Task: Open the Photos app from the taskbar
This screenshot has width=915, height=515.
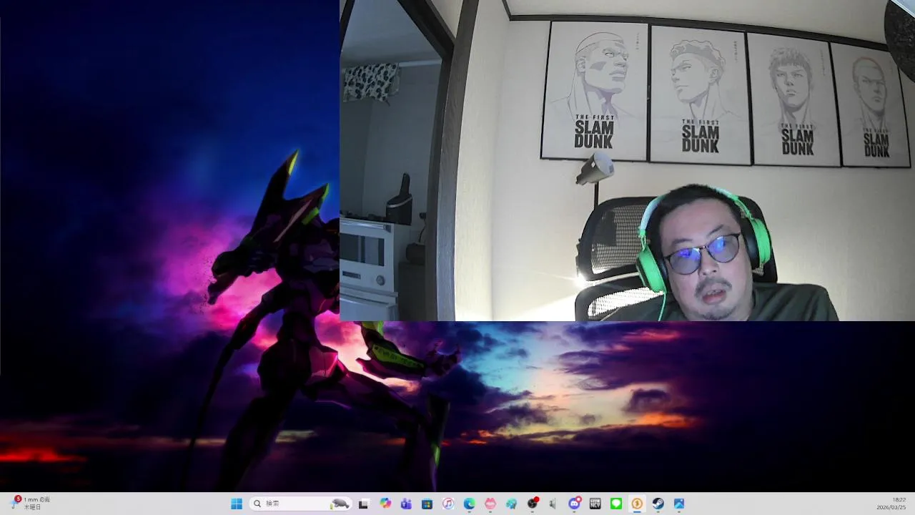Action: [679, 504]
